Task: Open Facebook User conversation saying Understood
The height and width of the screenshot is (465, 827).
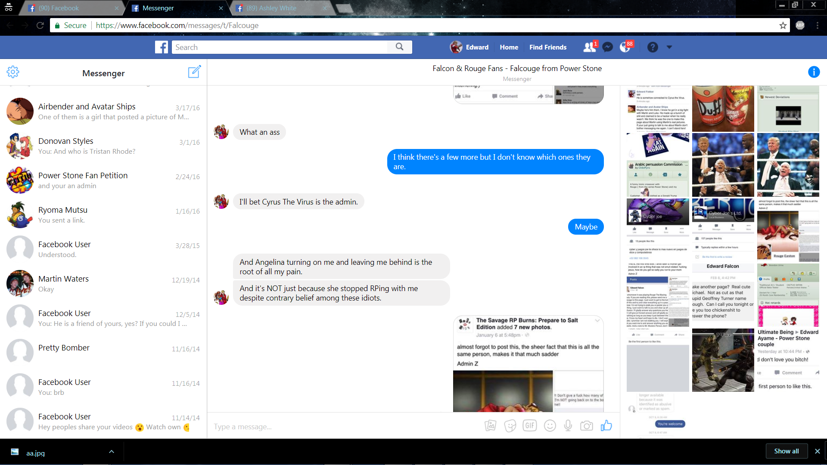Action: click(103, 249)
